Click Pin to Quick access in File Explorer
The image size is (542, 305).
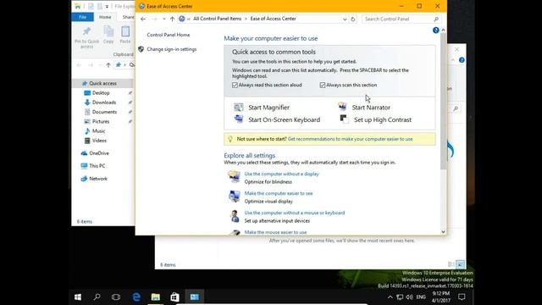86,37
